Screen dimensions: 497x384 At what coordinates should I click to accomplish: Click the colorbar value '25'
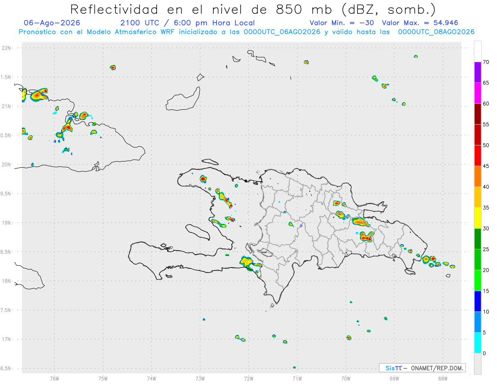486,249
